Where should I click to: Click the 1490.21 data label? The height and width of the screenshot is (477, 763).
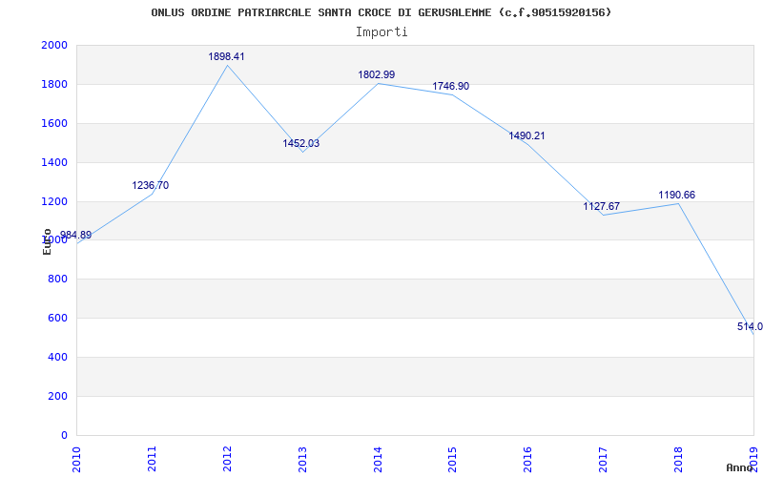tap(527, 135)
